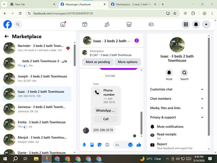Image resolution: width=217 pixels, height=163 pixels.
Task: Click More options button
Action: 128,62
